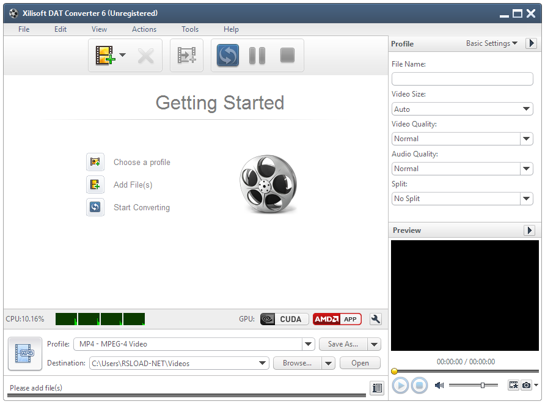This screenshot has width=545, height=404.
Task: Click the Save As button
Action: click(343, 344)
